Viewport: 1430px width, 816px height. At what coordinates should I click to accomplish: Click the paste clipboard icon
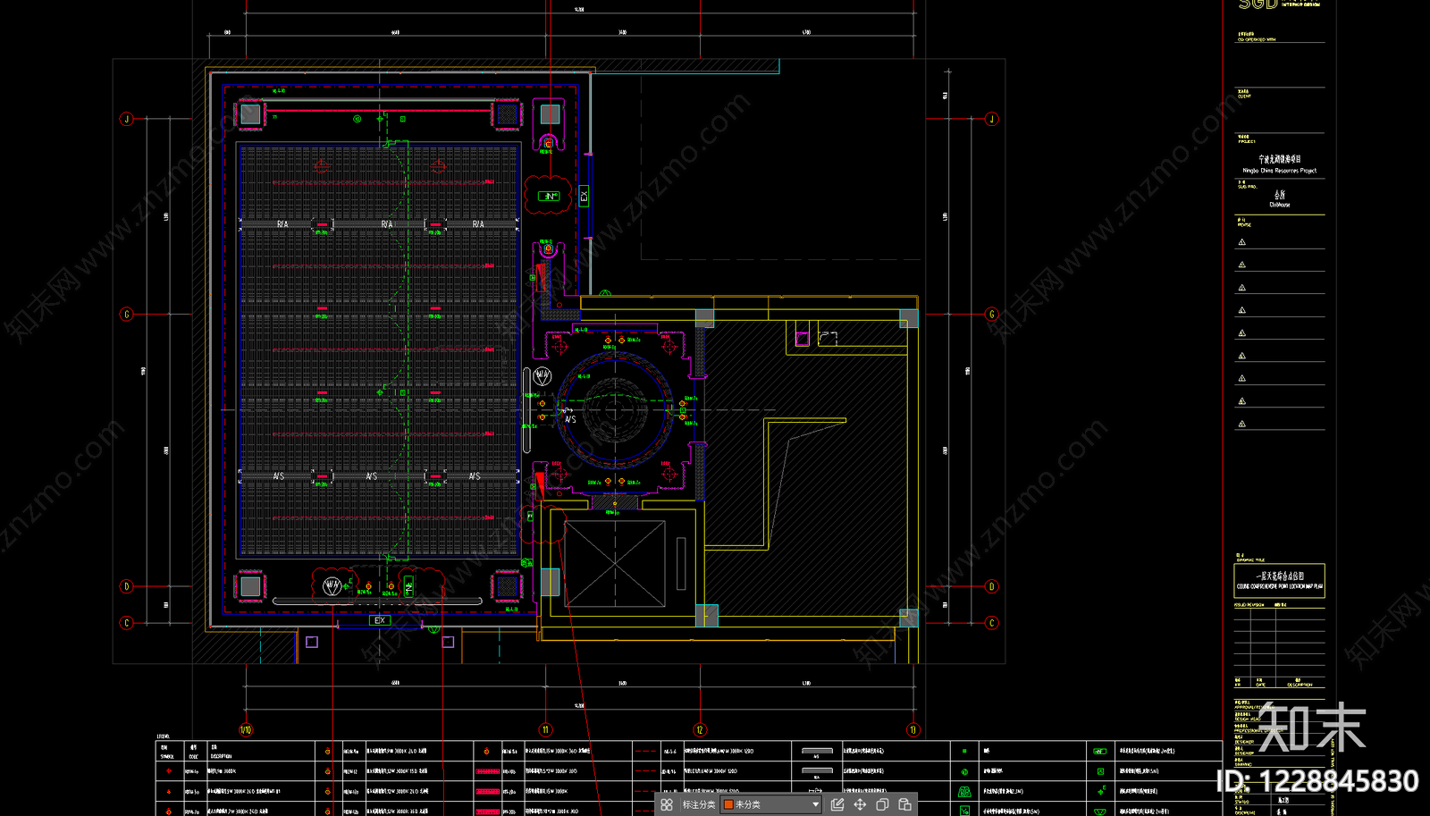click(904, 804)
